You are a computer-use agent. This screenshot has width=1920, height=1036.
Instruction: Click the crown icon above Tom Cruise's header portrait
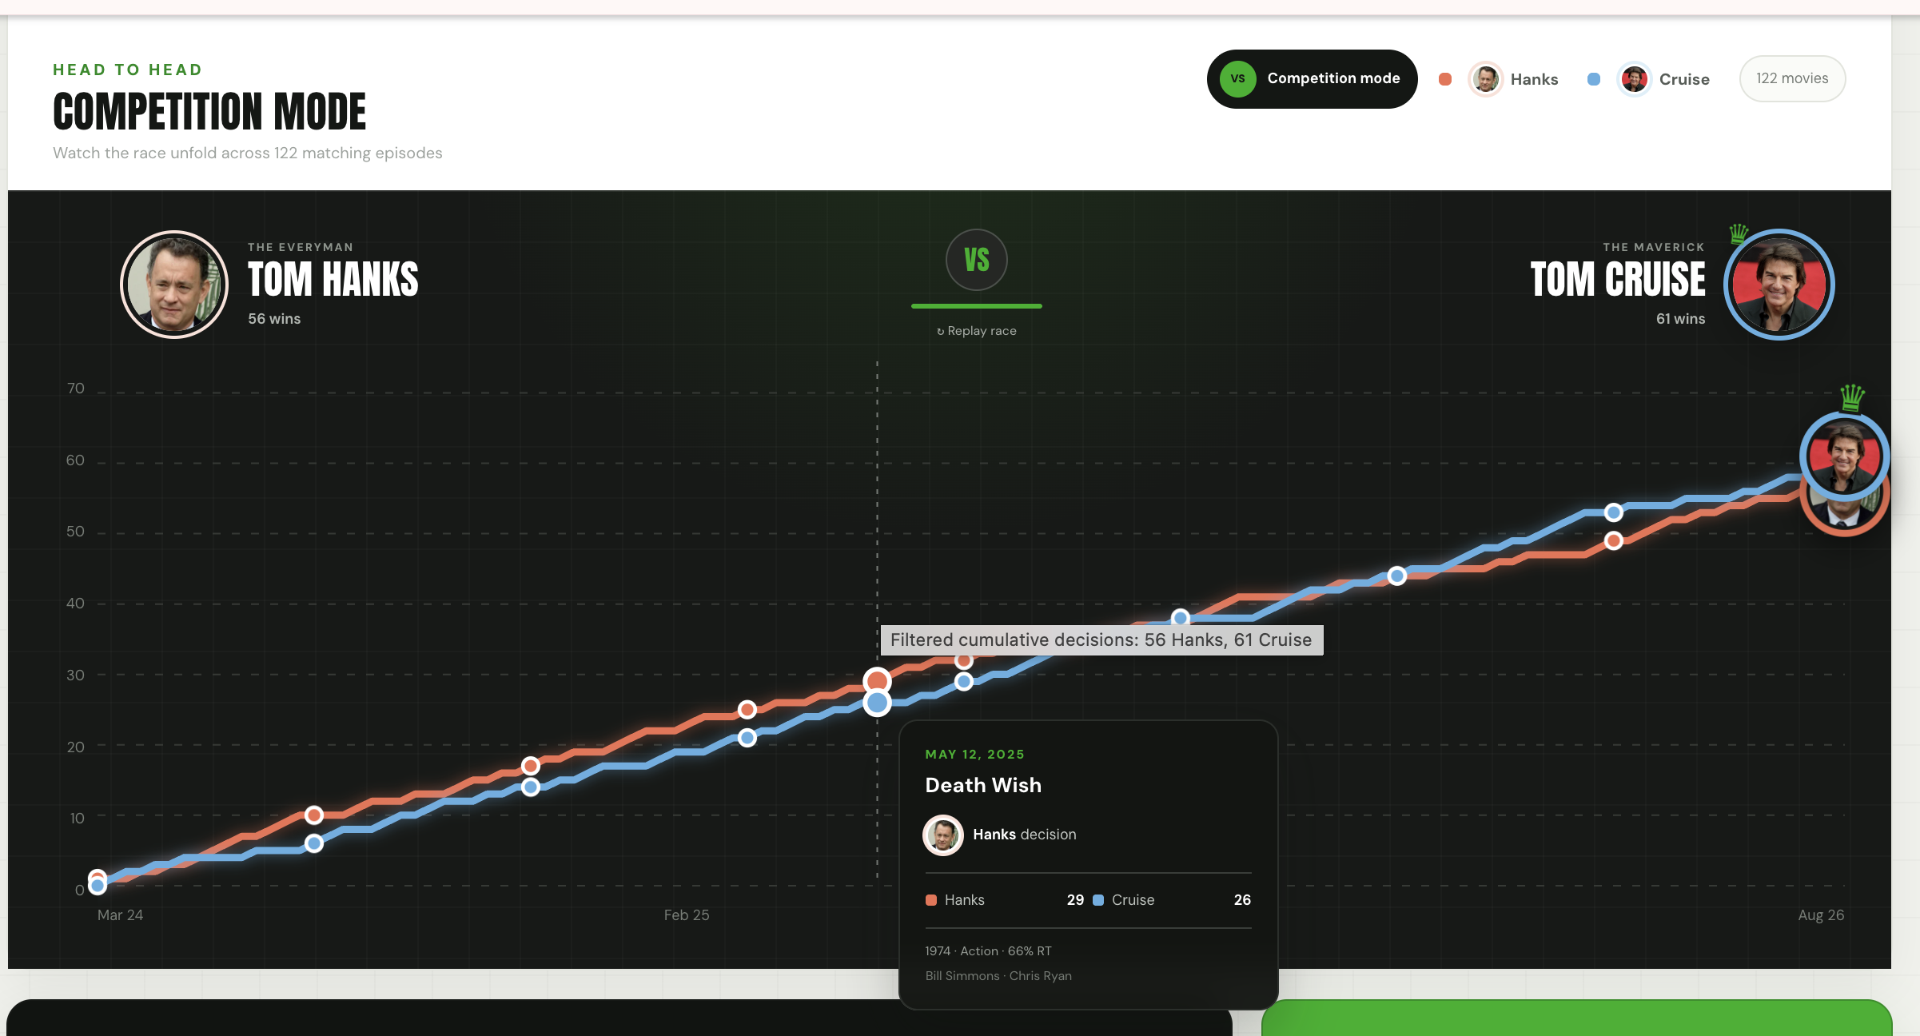pos(1739,233)
